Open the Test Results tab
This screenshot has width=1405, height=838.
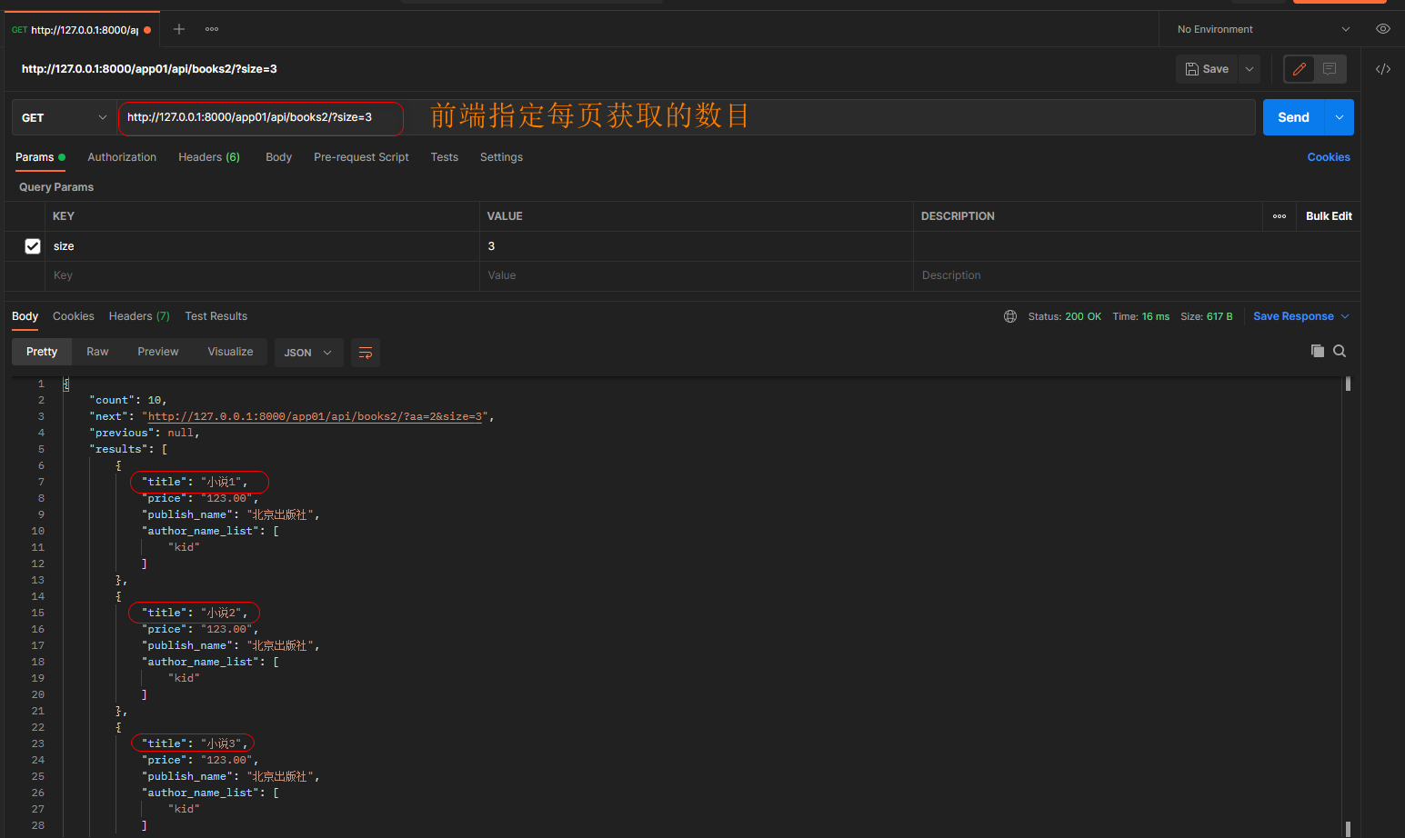coord(216,316)
